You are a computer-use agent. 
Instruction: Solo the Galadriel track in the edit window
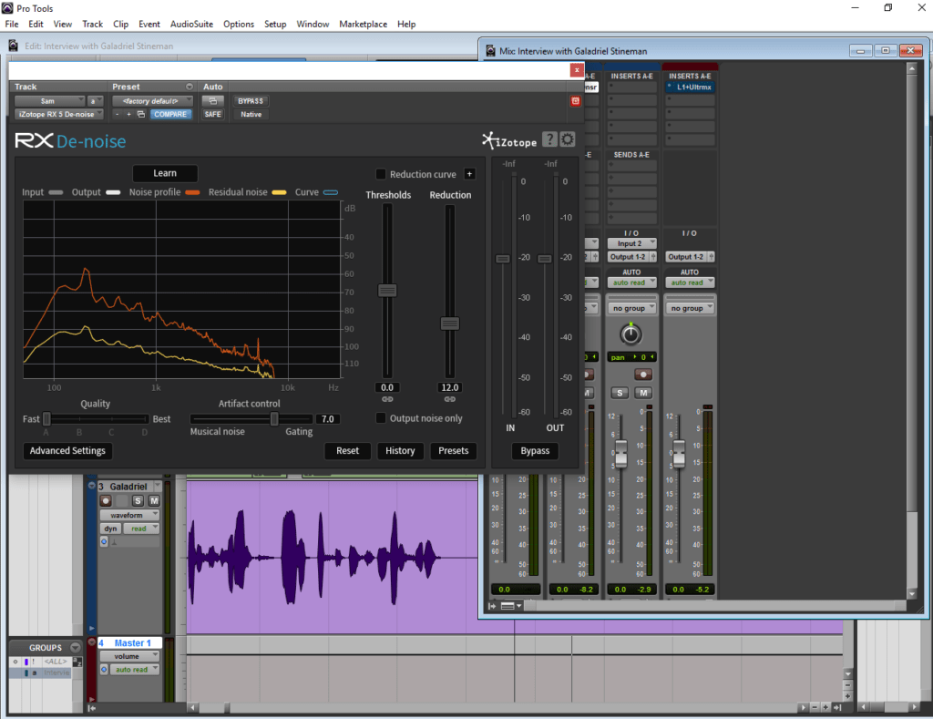[x=138, y=501]
